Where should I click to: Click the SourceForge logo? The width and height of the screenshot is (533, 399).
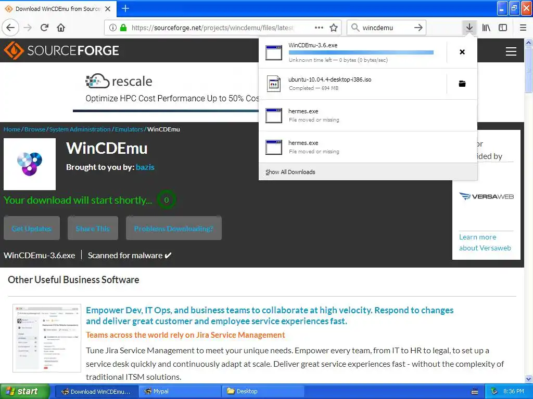(x=61, y=50)
